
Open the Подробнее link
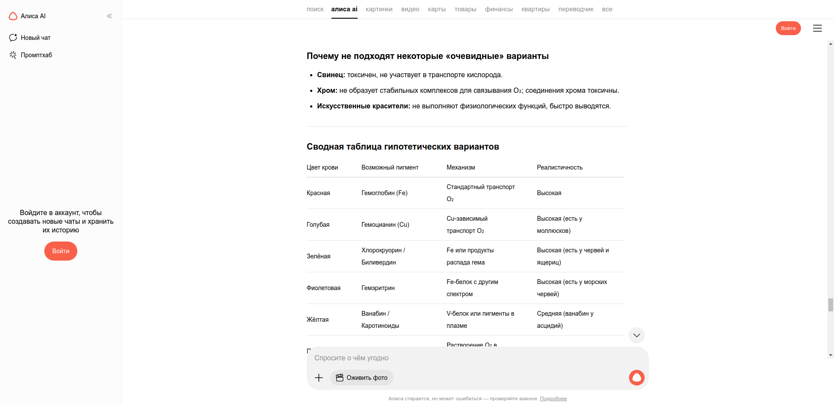[553, 398]
